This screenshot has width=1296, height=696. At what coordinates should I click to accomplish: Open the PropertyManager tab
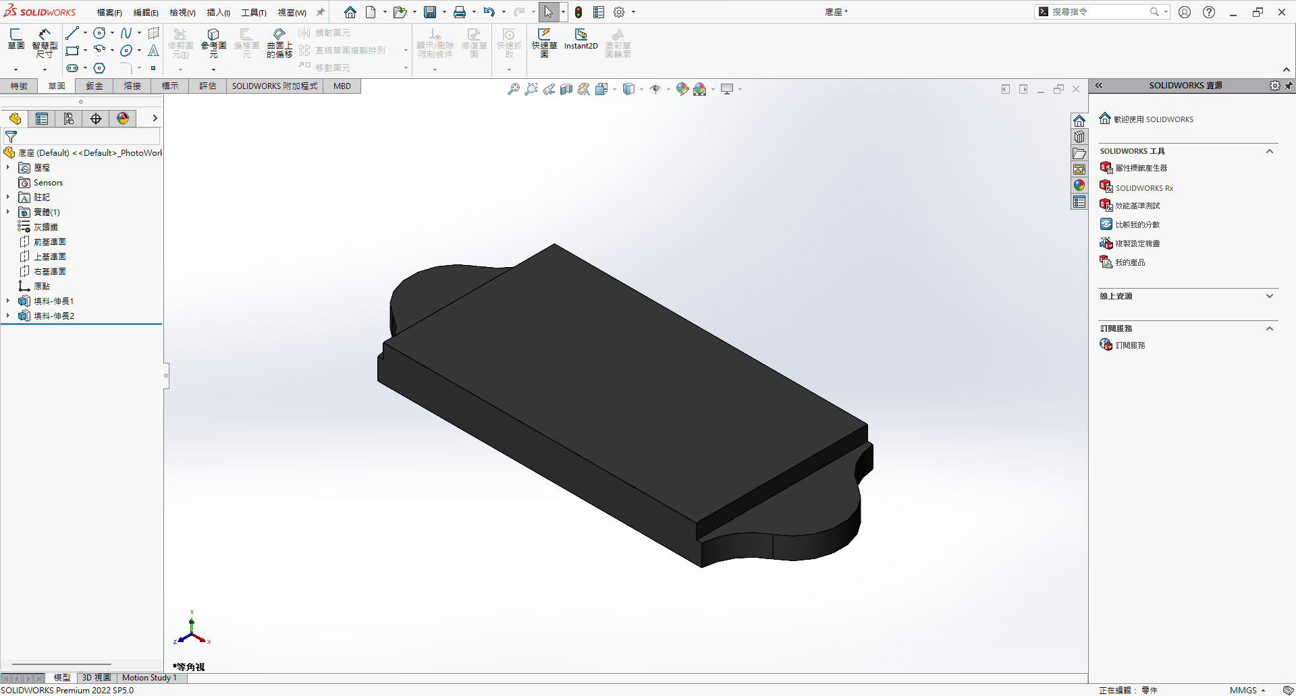click(42, 119)
